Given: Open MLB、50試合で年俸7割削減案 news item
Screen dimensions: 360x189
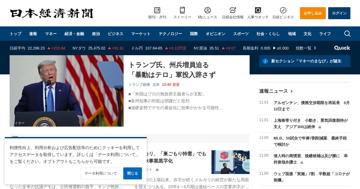Looking at the screenshot, I should click(310, 141).
